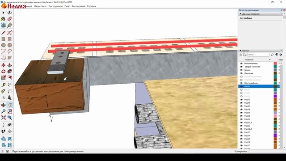Open the Окно menu

click(x=67, y=6)
